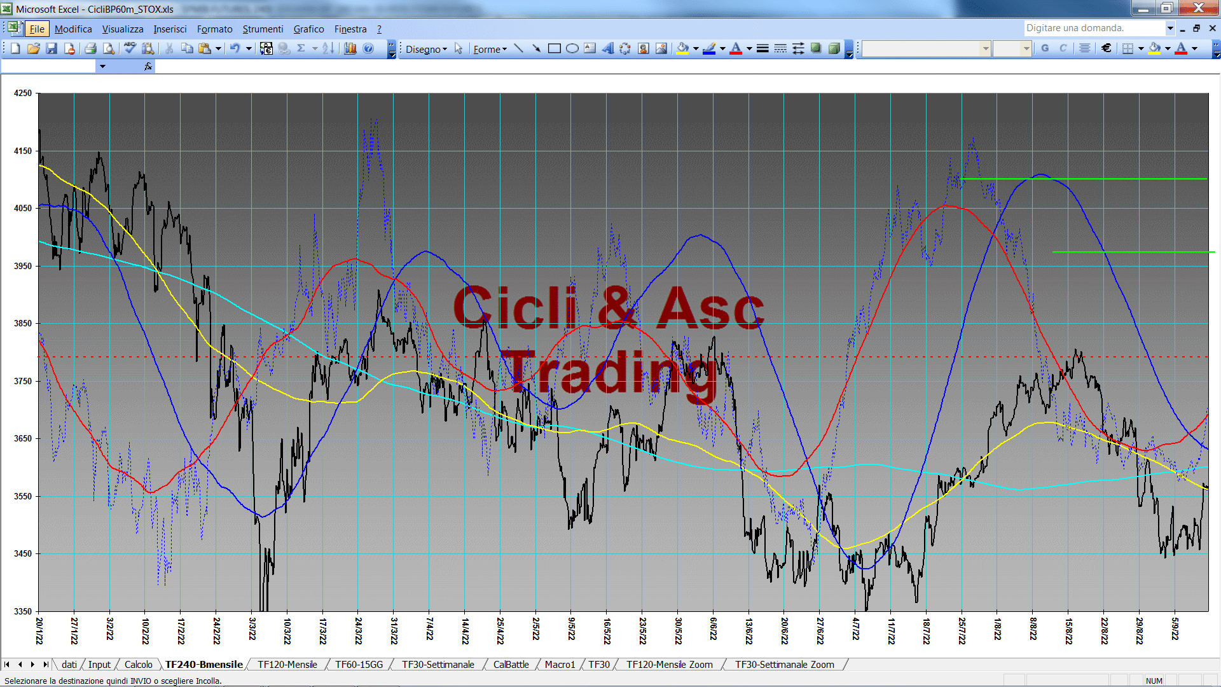Click the 3-D Style icon

(x=834, y=48)
